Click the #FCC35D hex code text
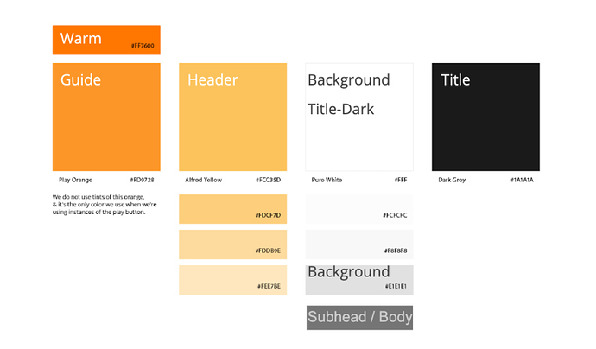This screenshot has height=349, width=596. (x=268, y=180)
